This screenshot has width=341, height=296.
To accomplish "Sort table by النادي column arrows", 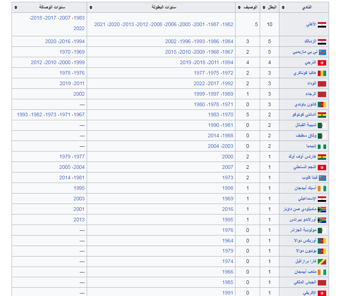I will point(283,7).
